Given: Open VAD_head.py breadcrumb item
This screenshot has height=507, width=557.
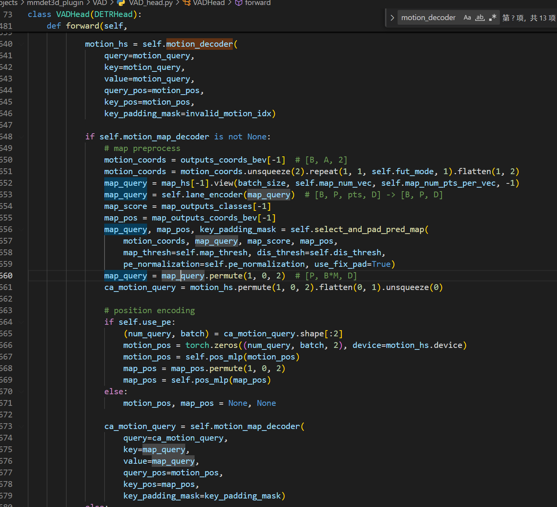Looking at the screenshot, I should (x=151, y=3).
